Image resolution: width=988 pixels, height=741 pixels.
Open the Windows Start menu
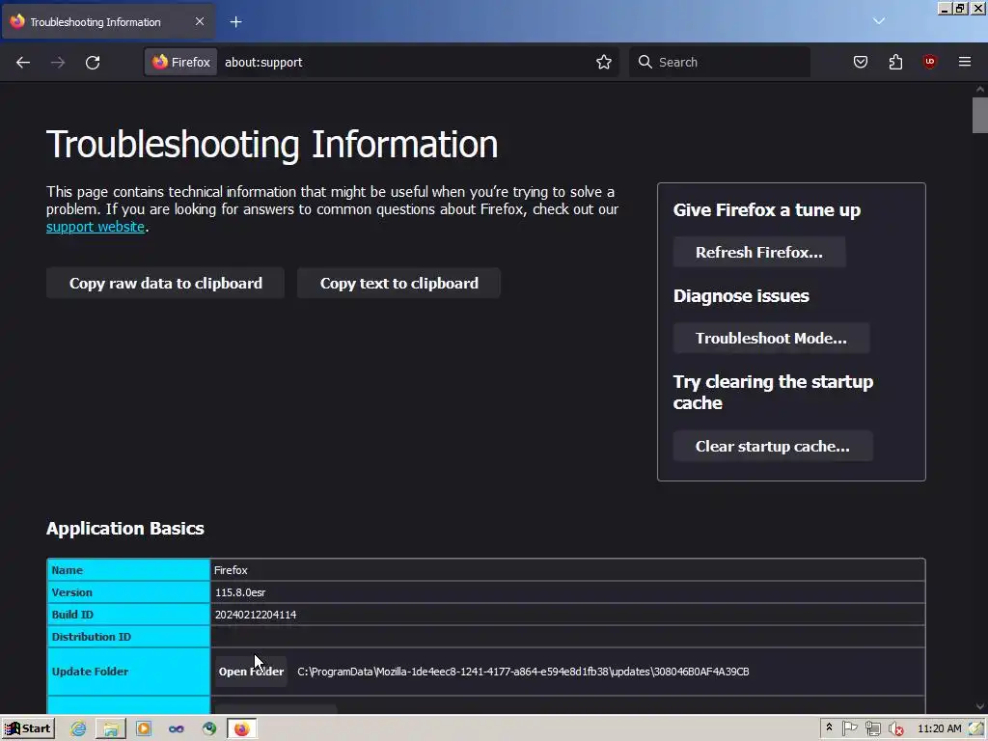28,728
